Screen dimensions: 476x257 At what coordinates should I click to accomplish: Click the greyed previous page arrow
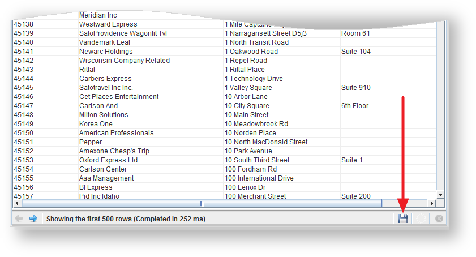click(x=19, y=219)
